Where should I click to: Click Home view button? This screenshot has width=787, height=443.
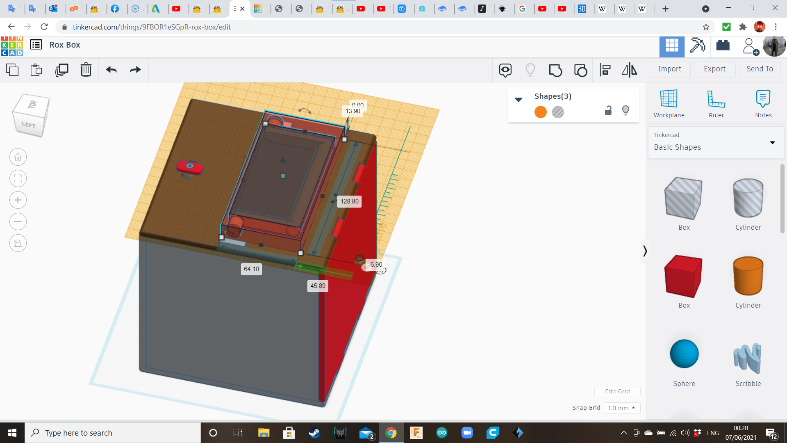coord(18,157)
